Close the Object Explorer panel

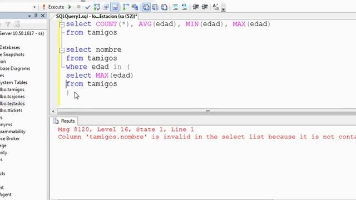pos(43,16)
